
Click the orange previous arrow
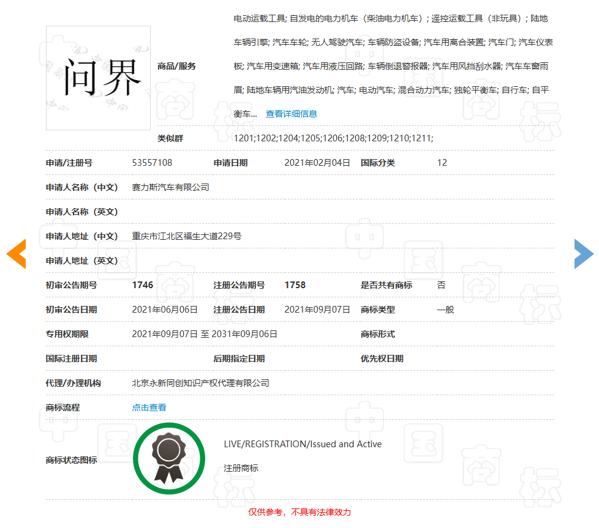[17, 254]
